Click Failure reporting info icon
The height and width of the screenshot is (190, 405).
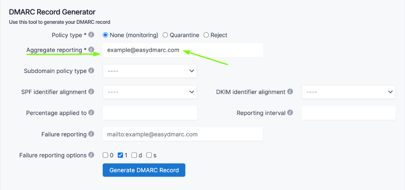coord(91,134)
